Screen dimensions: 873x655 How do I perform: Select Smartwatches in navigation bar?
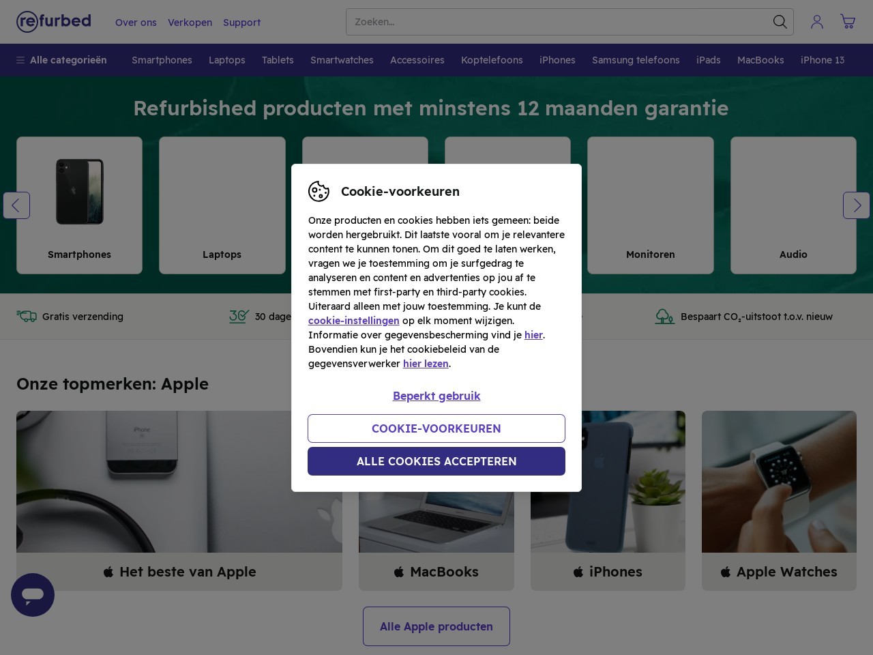pyautogui.click(x=342, y=60)
